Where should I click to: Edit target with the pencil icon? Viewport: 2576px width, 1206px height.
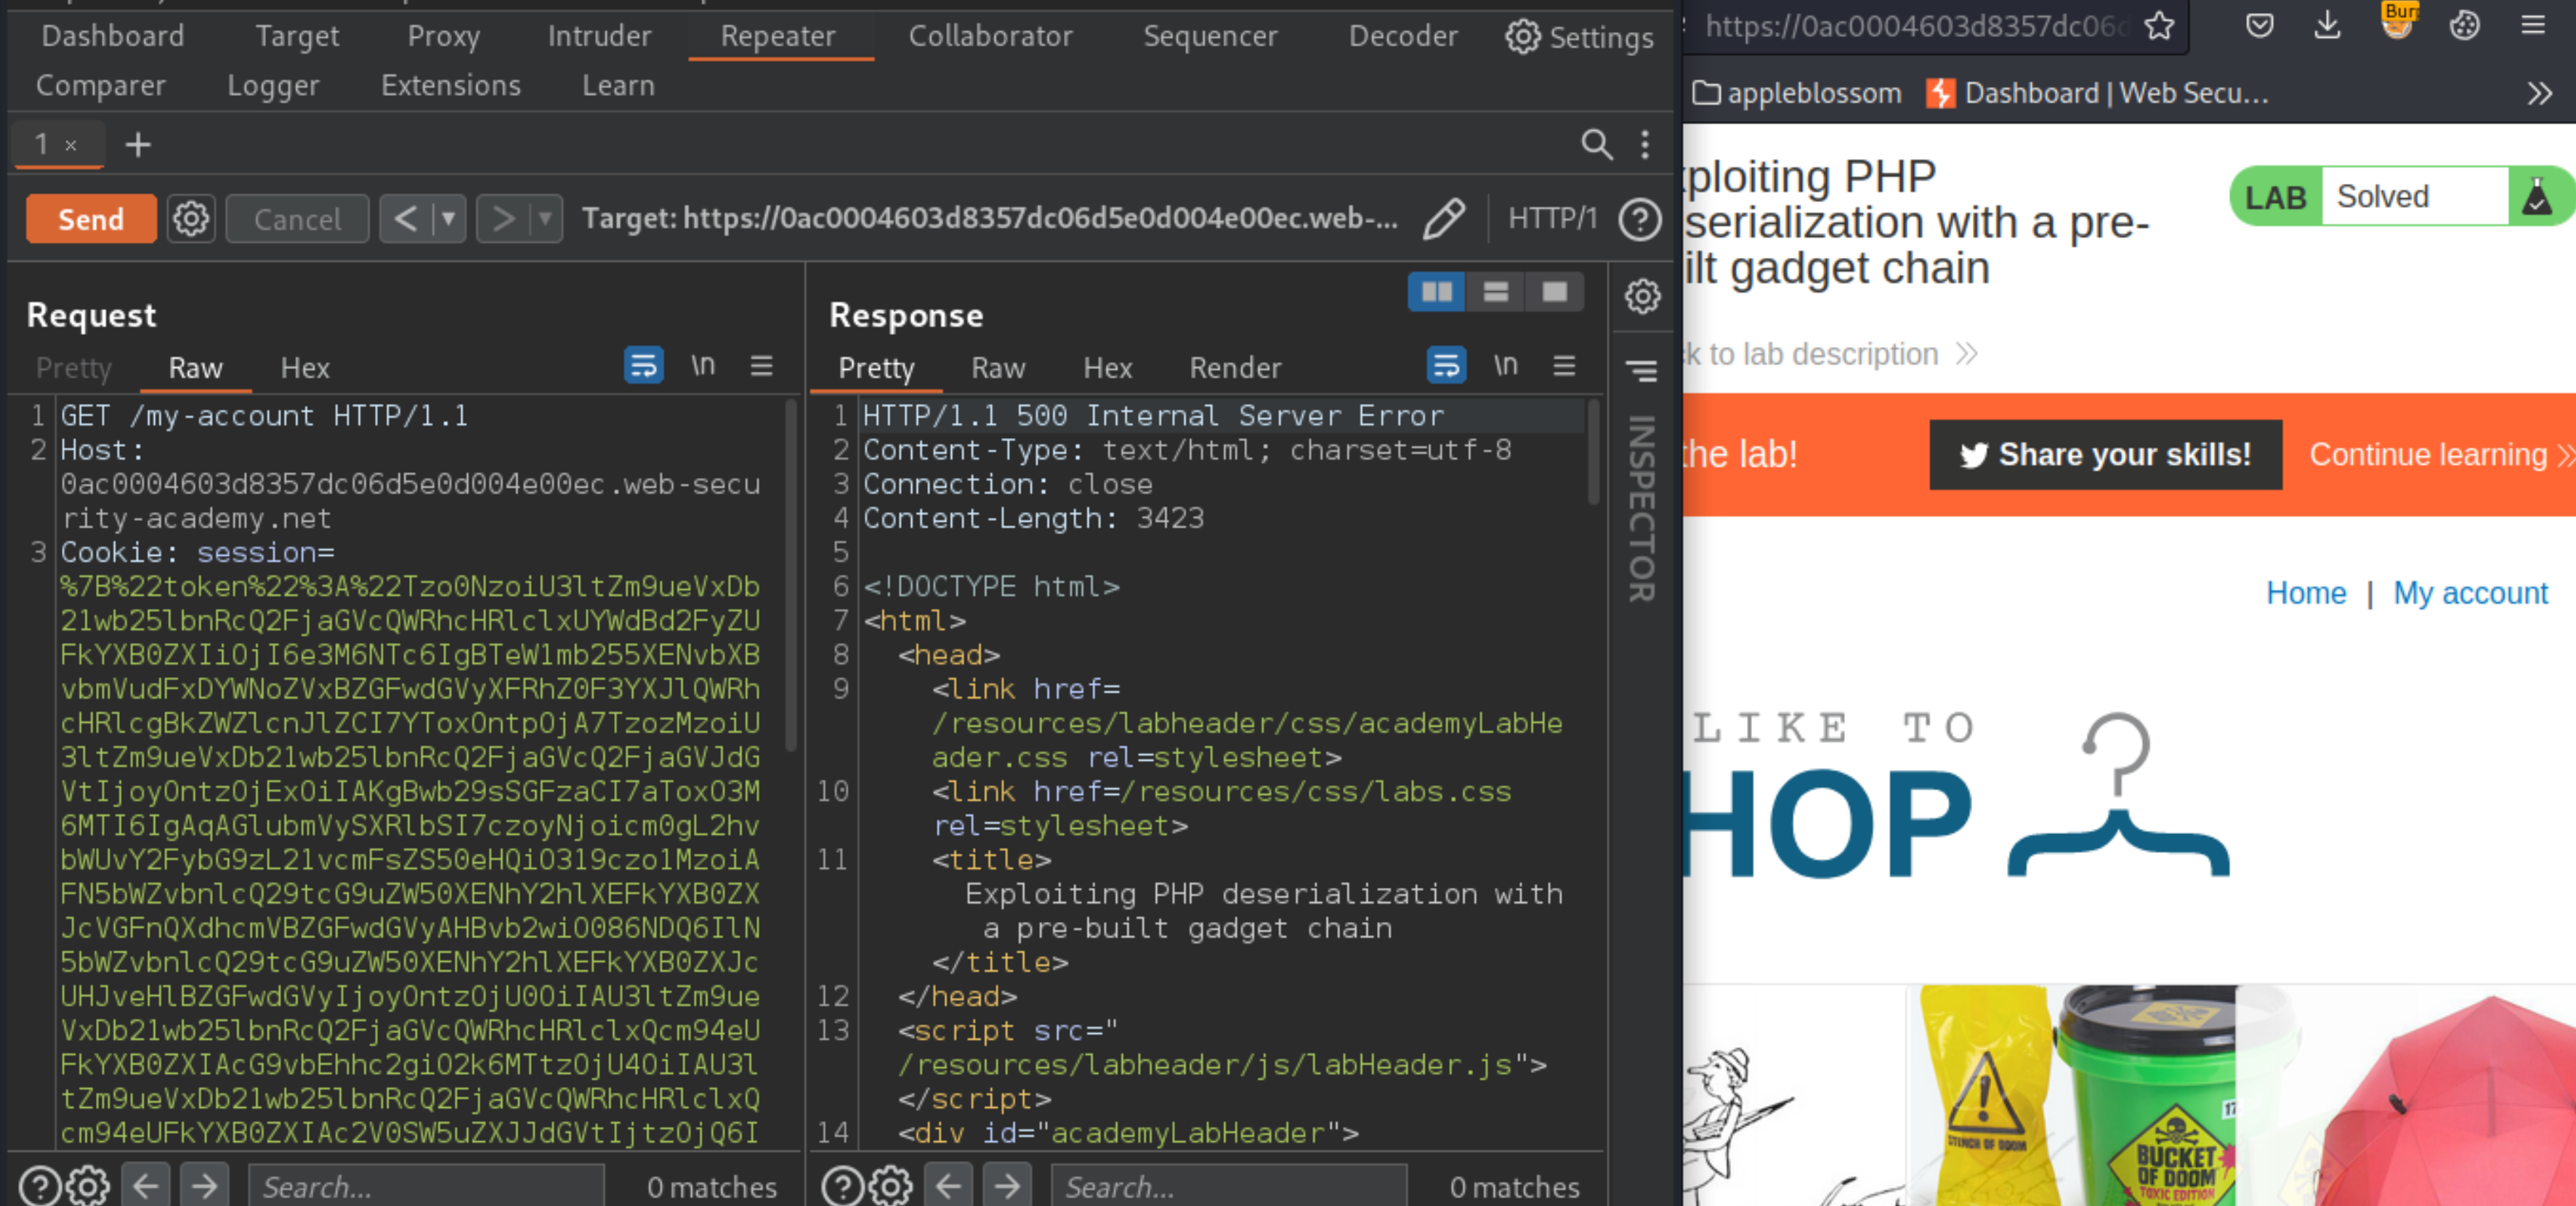point(1444,218)
